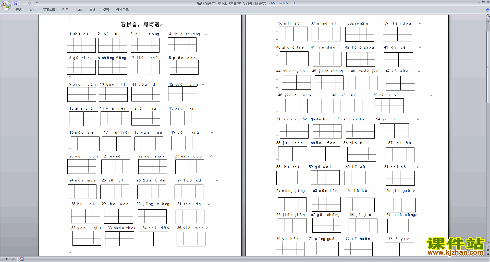
Task: Click the macro recording status bar icon
Action: [x=21, y=259]
